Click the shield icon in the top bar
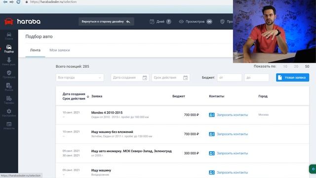The width and height of the screenshot is (316, 178). (222, 22)
